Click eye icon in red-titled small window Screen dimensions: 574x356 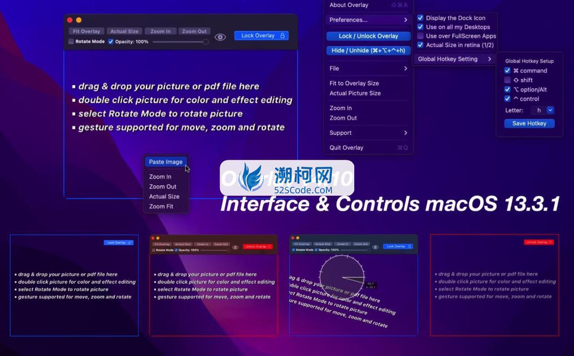click(236, 247)
